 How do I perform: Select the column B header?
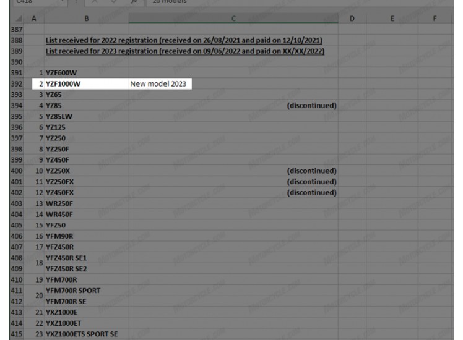pos(85,19)
